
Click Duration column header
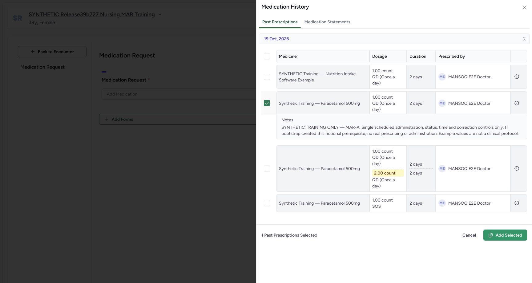[x=418, y=56]
